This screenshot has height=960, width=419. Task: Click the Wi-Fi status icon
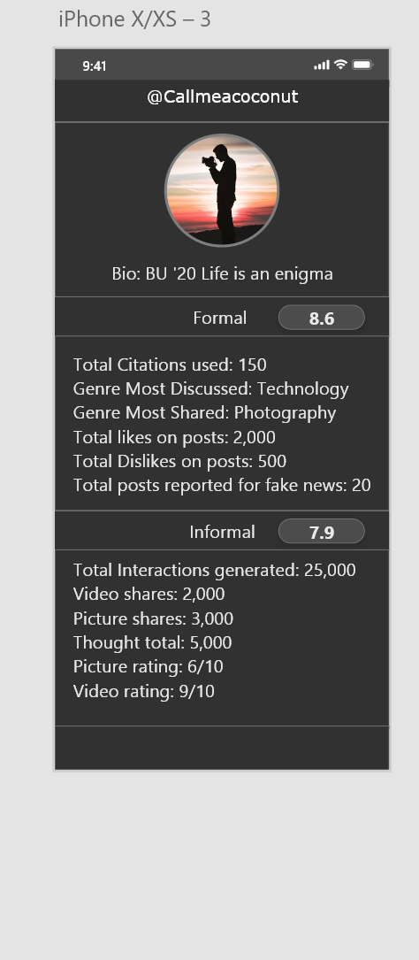341,65
